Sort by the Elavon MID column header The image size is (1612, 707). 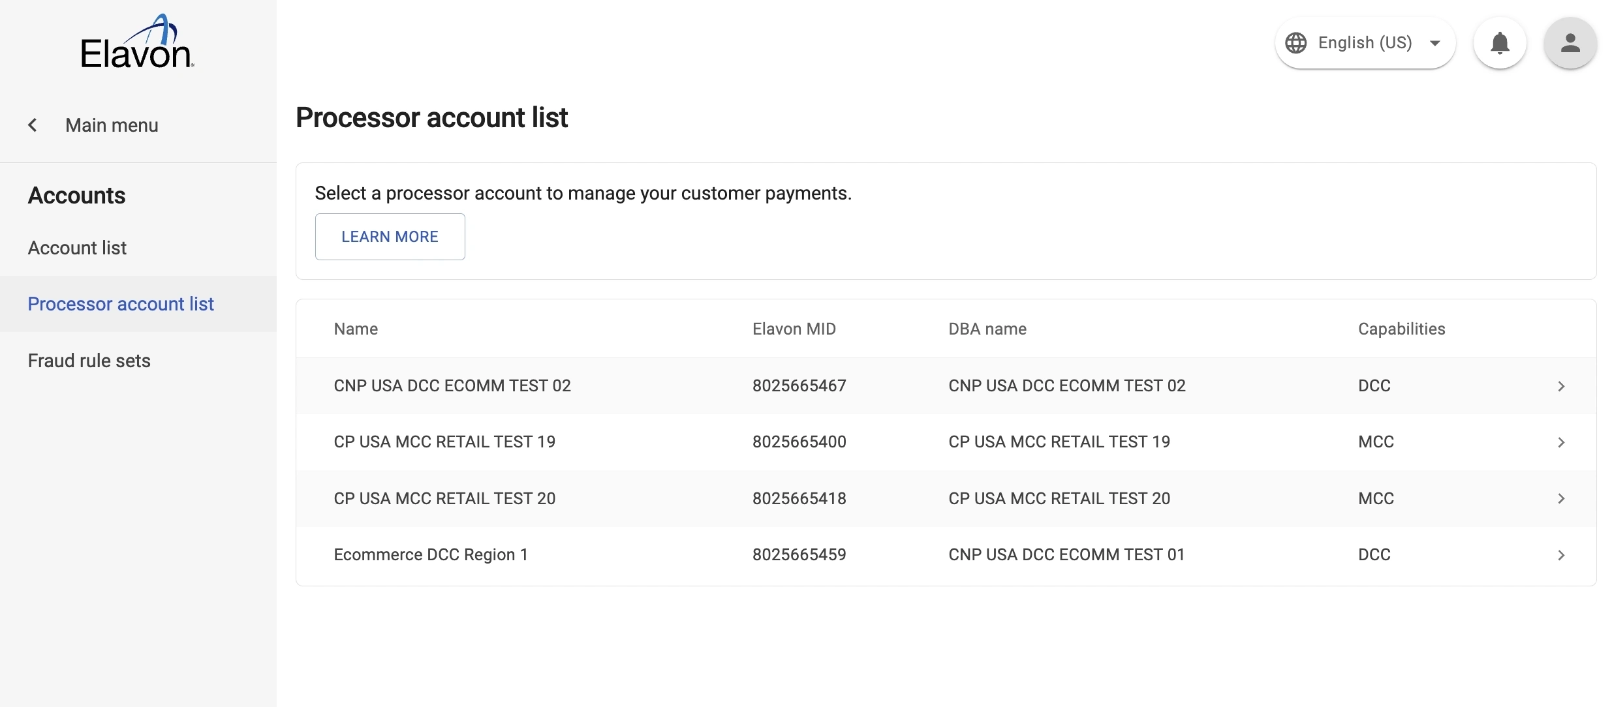point(794,329)
